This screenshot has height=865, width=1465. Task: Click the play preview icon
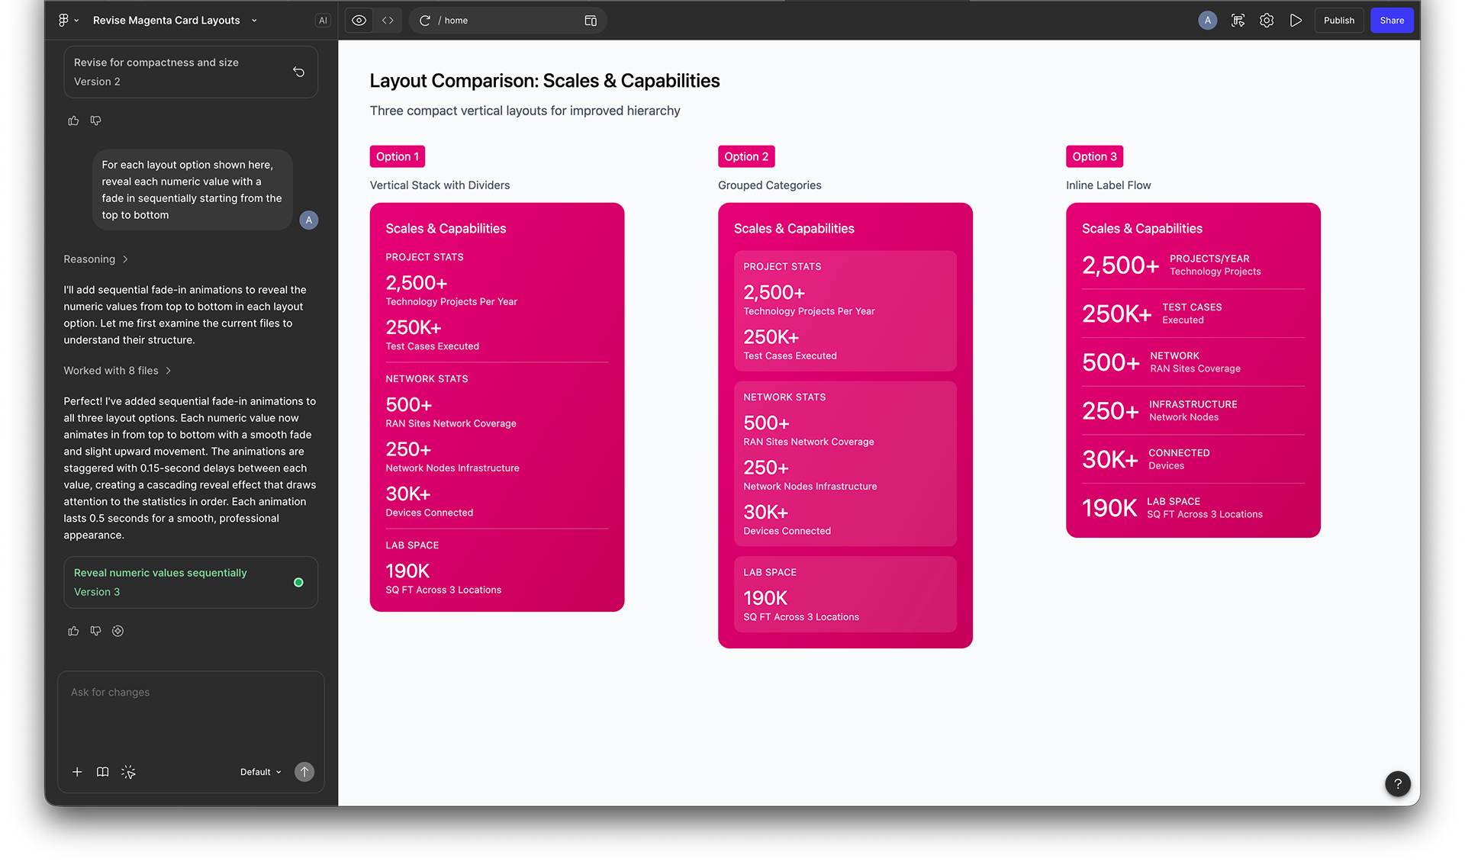pos(1296,21)
